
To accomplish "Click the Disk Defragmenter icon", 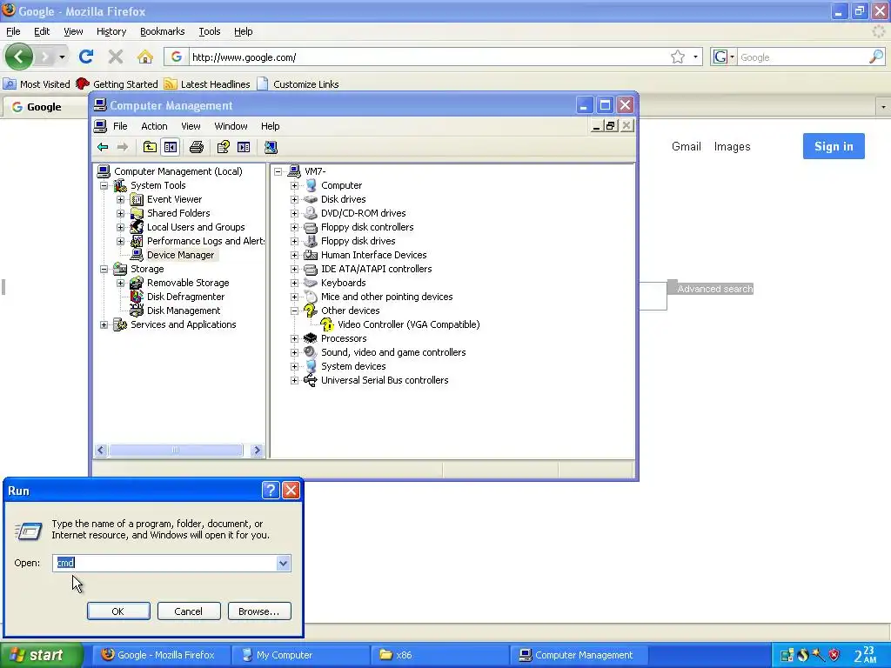I will tap(137, 297).
